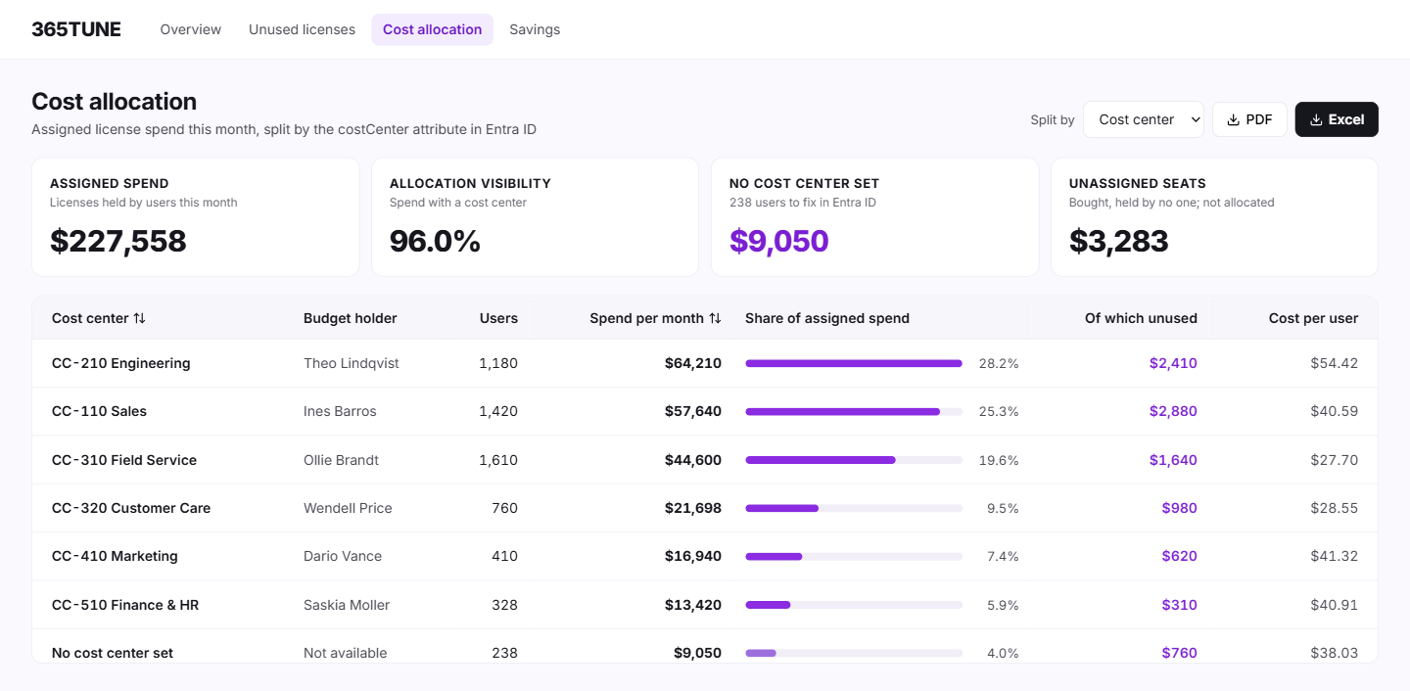The width and height of the screenshot is (1410, 691).
Task: Click the Of which unused column header
Action: pos(1141,318)
